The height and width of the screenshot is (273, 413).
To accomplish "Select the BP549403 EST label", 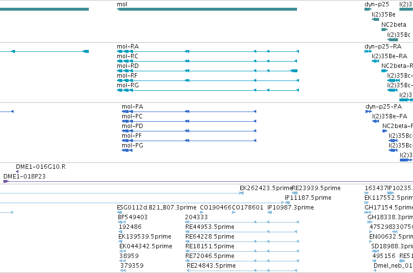I will (133, 217).
